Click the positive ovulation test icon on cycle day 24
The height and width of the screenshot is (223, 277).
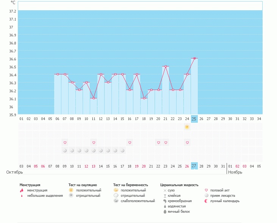pos(187,127)
